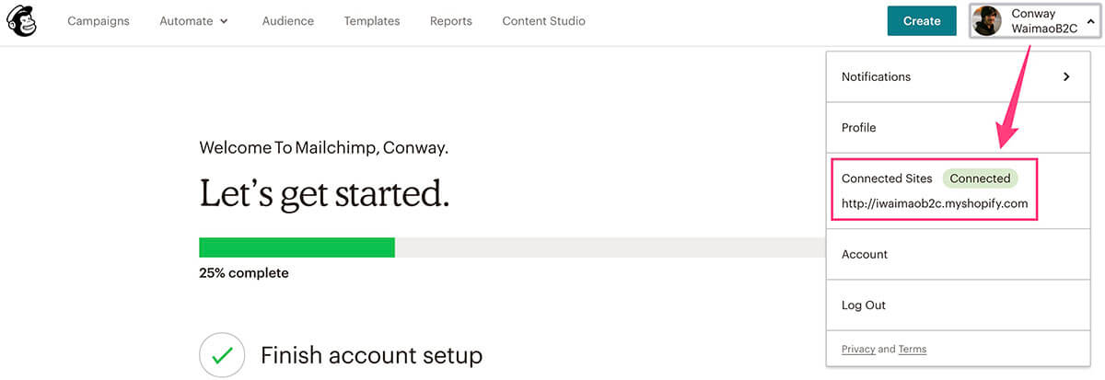Open the Campaigns tab
Viewport: 1105px width, 380px height.
pyautogui.click(x=99, y=21)
